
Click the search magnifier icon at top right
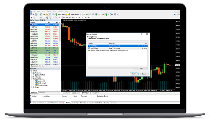click(175, 14)
